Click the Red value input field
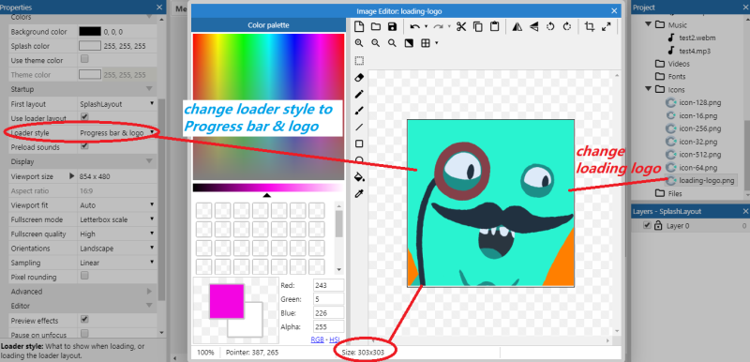This screenshot has width=750, height=362. coord(329,285)
